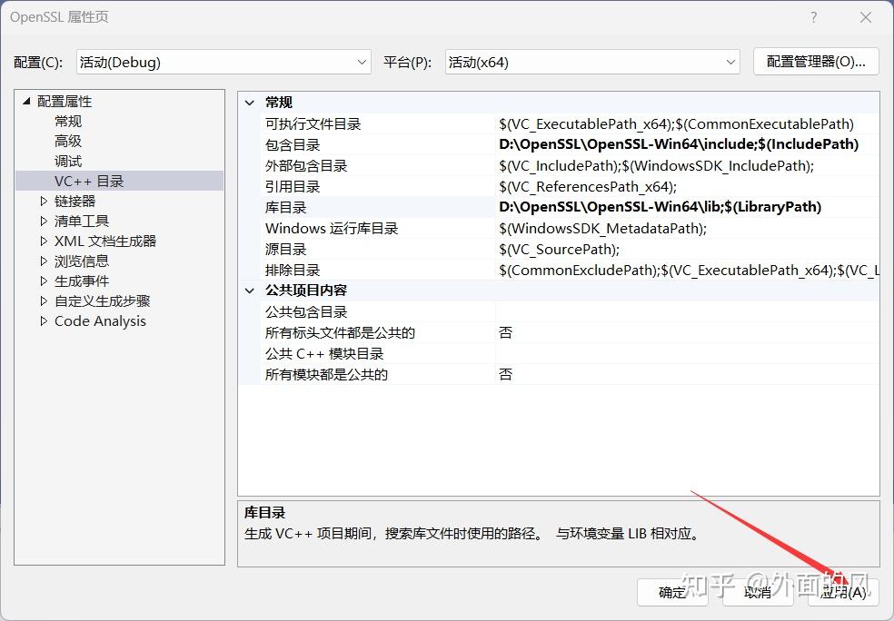894x621 pixels.
Task: Open the 平台(P) platform dropdown
Action: pyautogui.click(x=592, y=62)
